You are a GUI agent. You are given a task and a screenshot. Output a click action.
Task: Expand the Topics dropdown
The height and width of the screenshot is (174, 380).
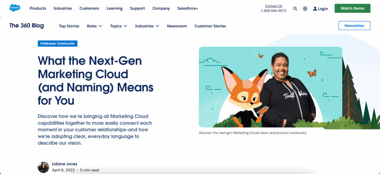pos(118,26)
